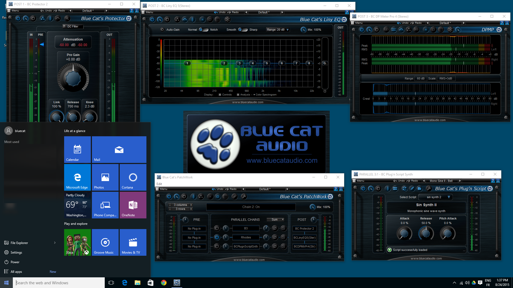
Task: Open PatchWork wrench settings icon
Action: coord(244,197)
